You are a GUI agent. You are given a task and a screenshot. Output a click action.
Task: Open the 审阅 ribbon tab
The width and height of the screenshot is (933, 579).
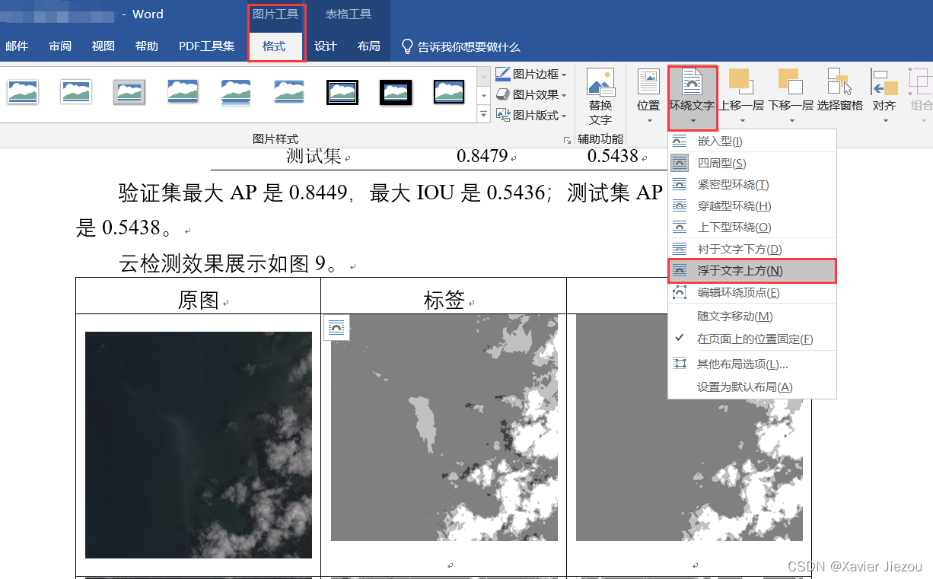click(60, 46)
